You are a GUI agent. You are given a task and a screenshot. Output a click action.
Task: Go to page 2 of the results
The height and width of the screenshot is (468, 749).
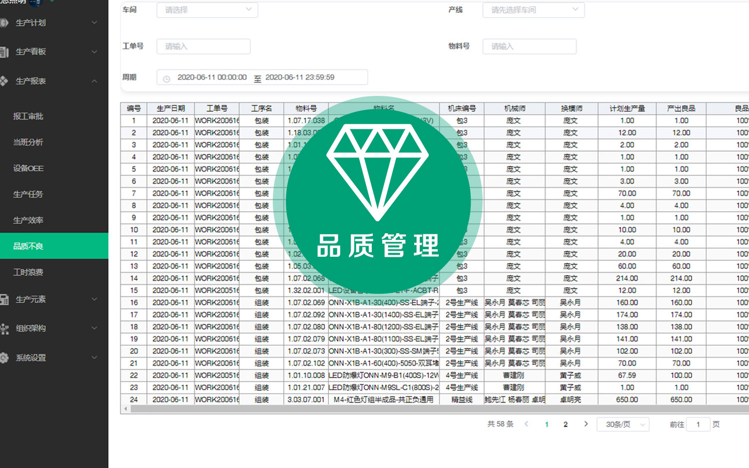coord(565,424)
